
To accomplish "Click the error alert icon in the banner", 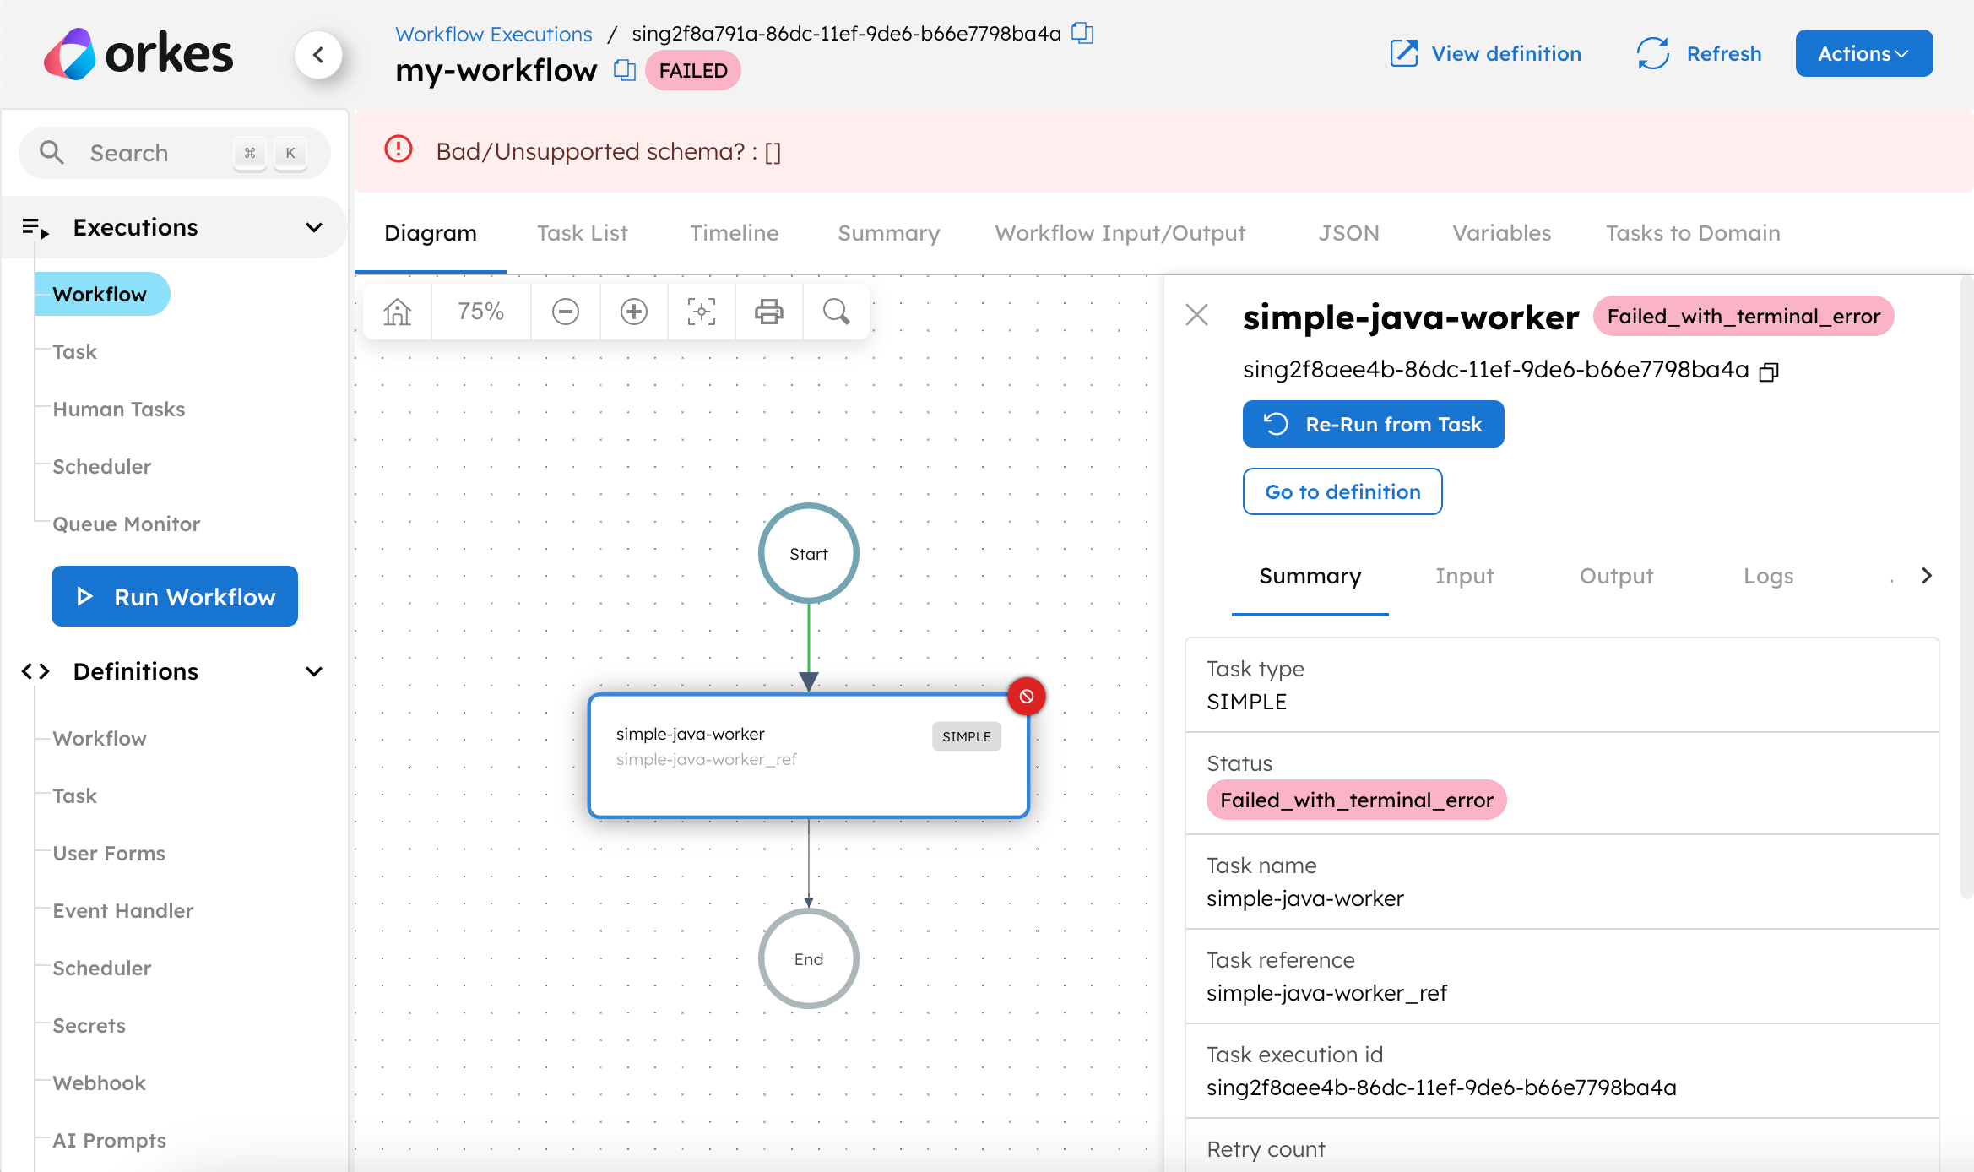I will [399, 149].
